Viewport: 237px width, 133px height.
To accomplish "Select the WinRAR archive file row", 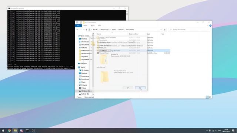I will click(x=133, y=53).
